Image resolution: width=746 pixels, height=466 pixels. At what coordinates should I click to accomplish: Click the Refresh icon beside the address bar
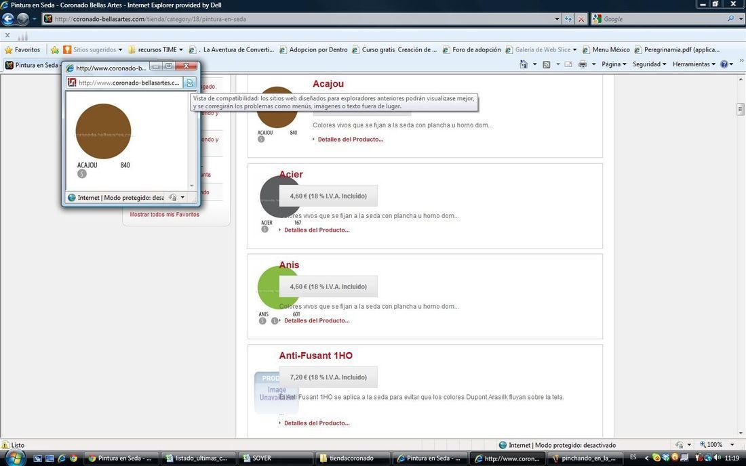[x=568, y=19]
